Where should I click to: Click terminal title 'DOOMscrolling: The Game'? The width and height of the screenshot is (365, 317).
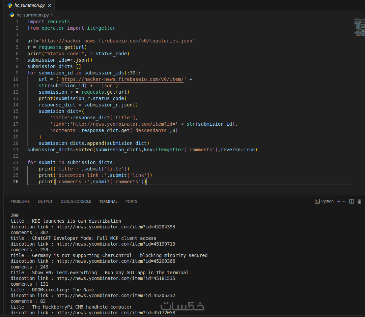click(63, 290)
